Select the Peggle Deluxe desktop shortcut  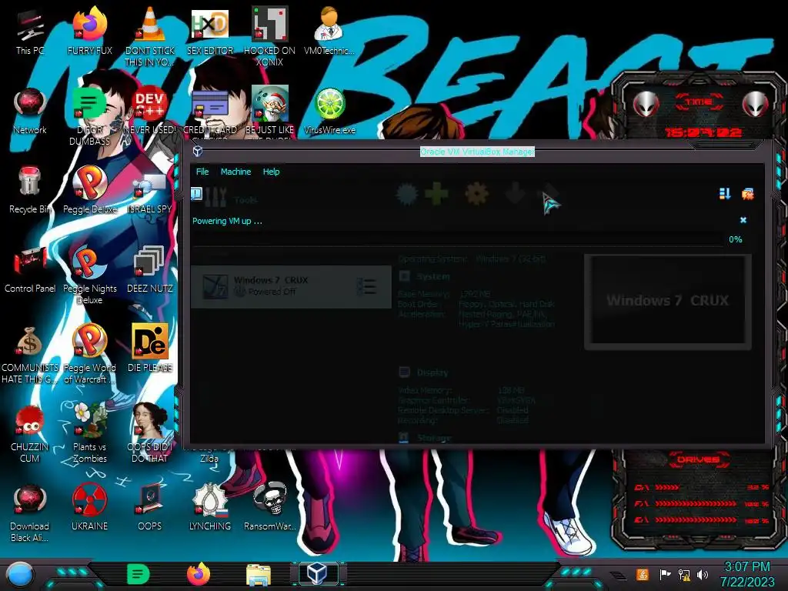point(89,191)
